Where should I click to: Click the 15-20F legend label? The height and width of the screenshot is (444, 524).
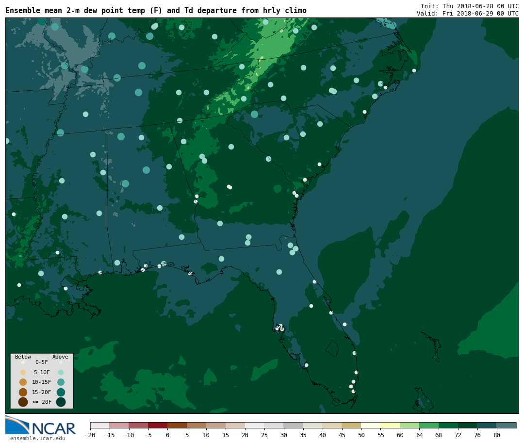tap(41, 392)
